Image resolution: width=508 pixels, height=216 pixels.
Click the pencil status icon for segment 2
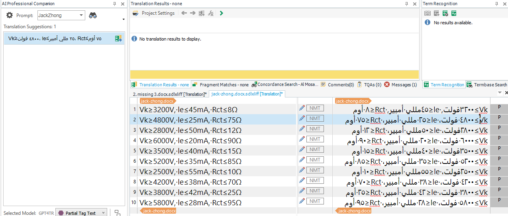(x=302, y=118)
